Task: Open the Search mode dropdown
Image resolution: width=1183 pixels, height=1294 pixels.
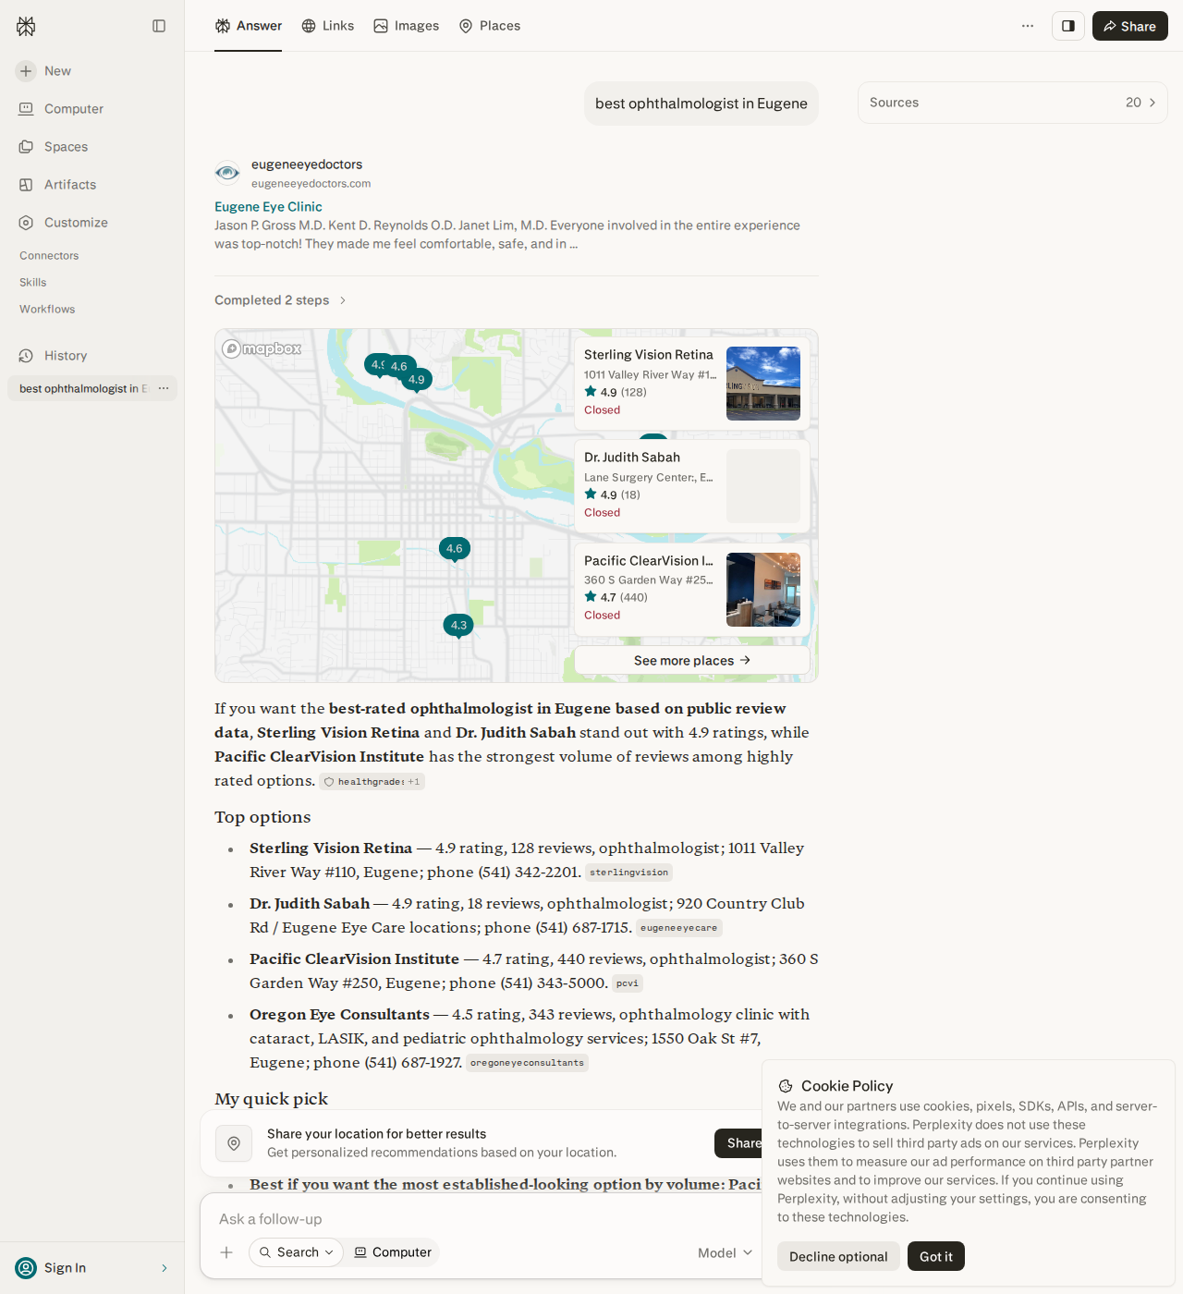Action: pyautogui.click(x=296, y=1252)
